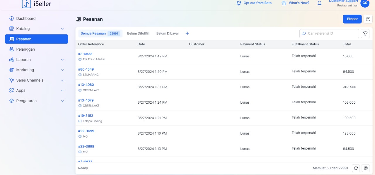375x175 pixels.
Task: Click the Sales Channels nodes icon
Action: point(11,80)
